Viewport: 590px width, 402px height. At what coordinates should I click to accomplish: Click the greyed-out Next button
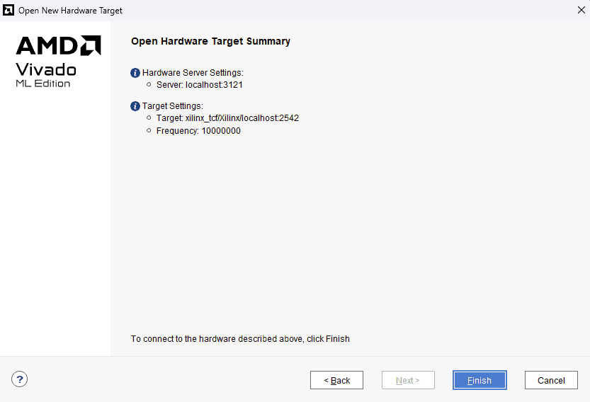tap(408, 380)
